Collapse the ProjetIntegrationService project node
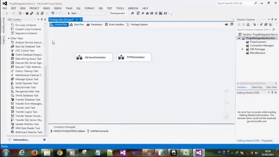 (239, 38)
